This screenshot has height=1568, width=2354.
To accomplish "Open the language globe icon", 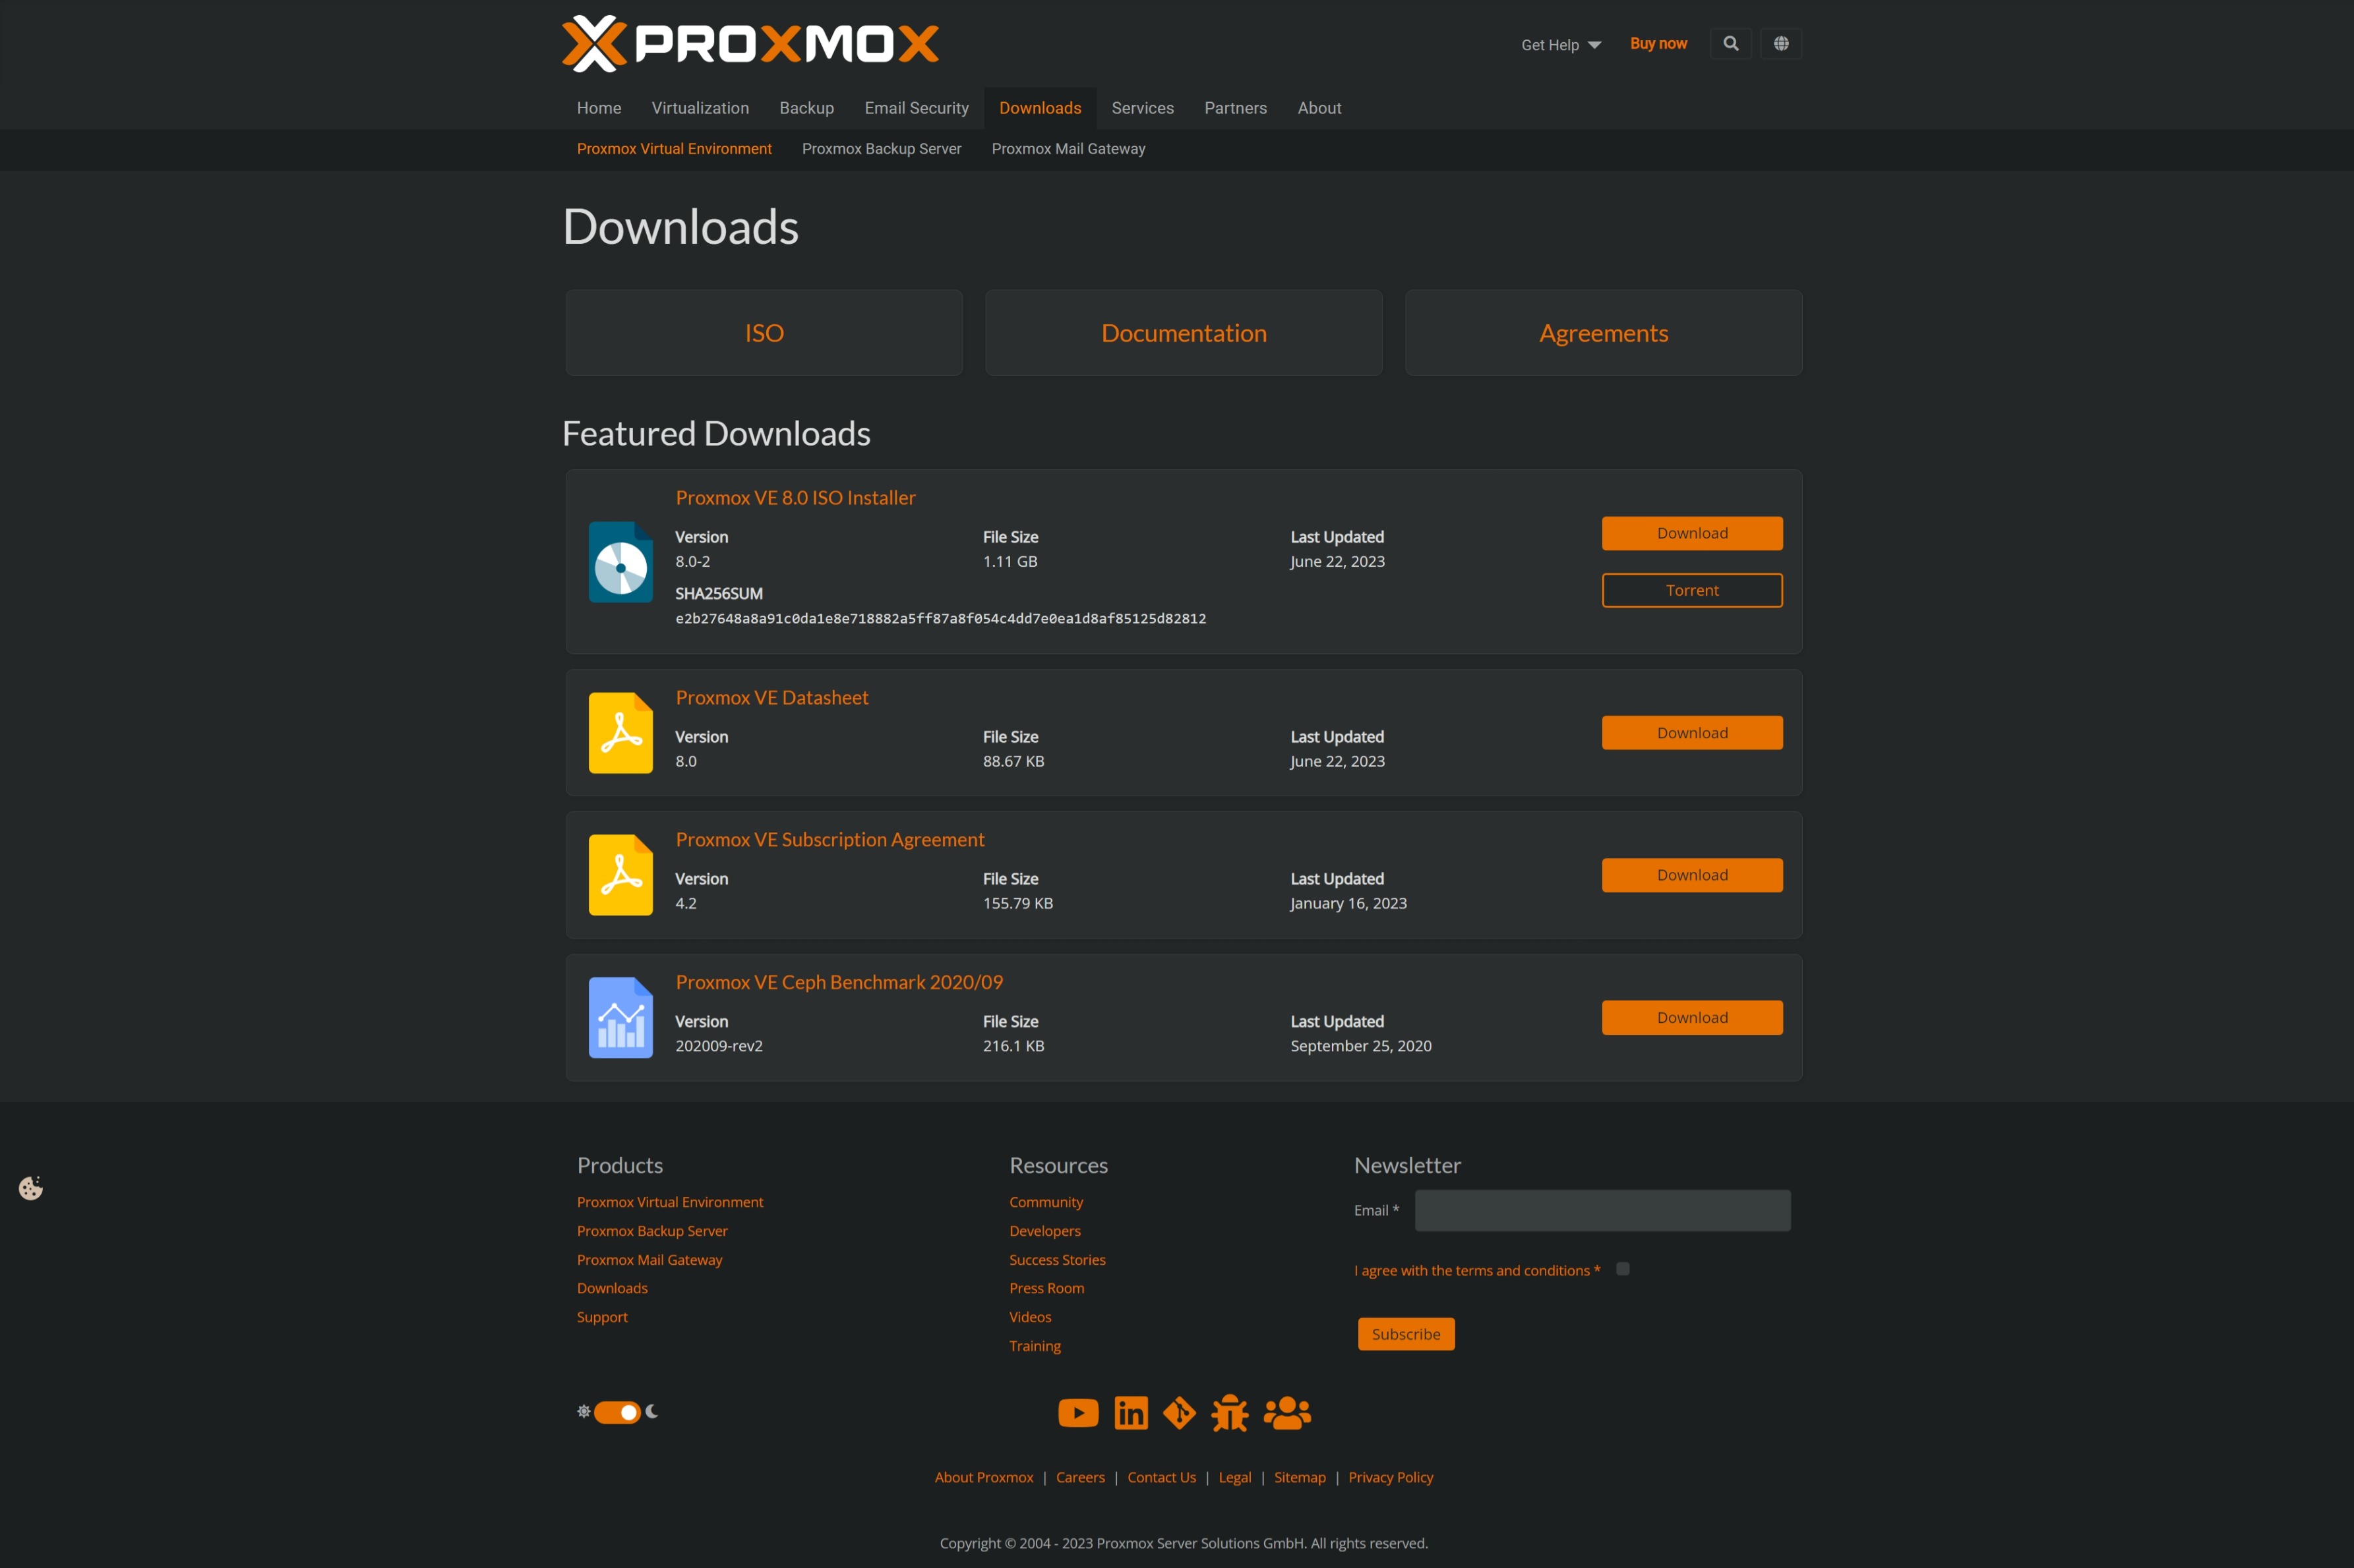I will (1781, 44).
